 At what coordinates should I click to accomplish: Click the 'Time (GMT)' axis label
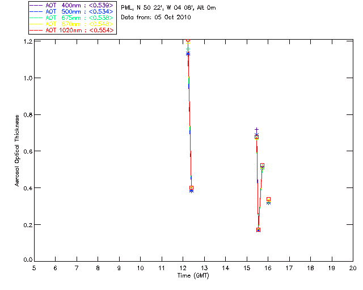point(193,276)
